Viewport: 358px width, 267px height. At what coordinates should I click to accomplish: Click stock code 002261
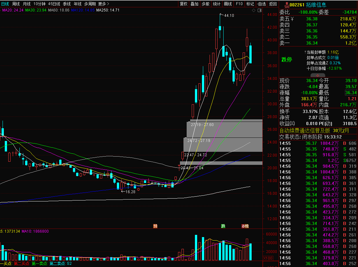pos(297,5)
